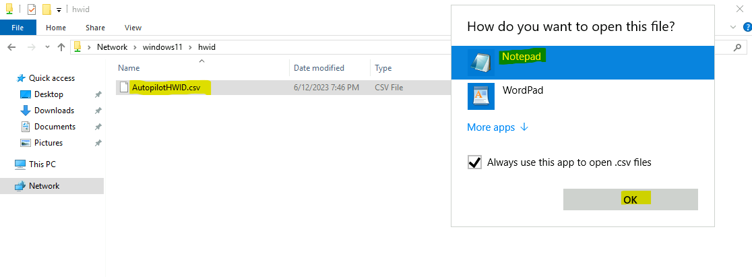Unpin Downloads using its pin icon

(x=98, y=111)
